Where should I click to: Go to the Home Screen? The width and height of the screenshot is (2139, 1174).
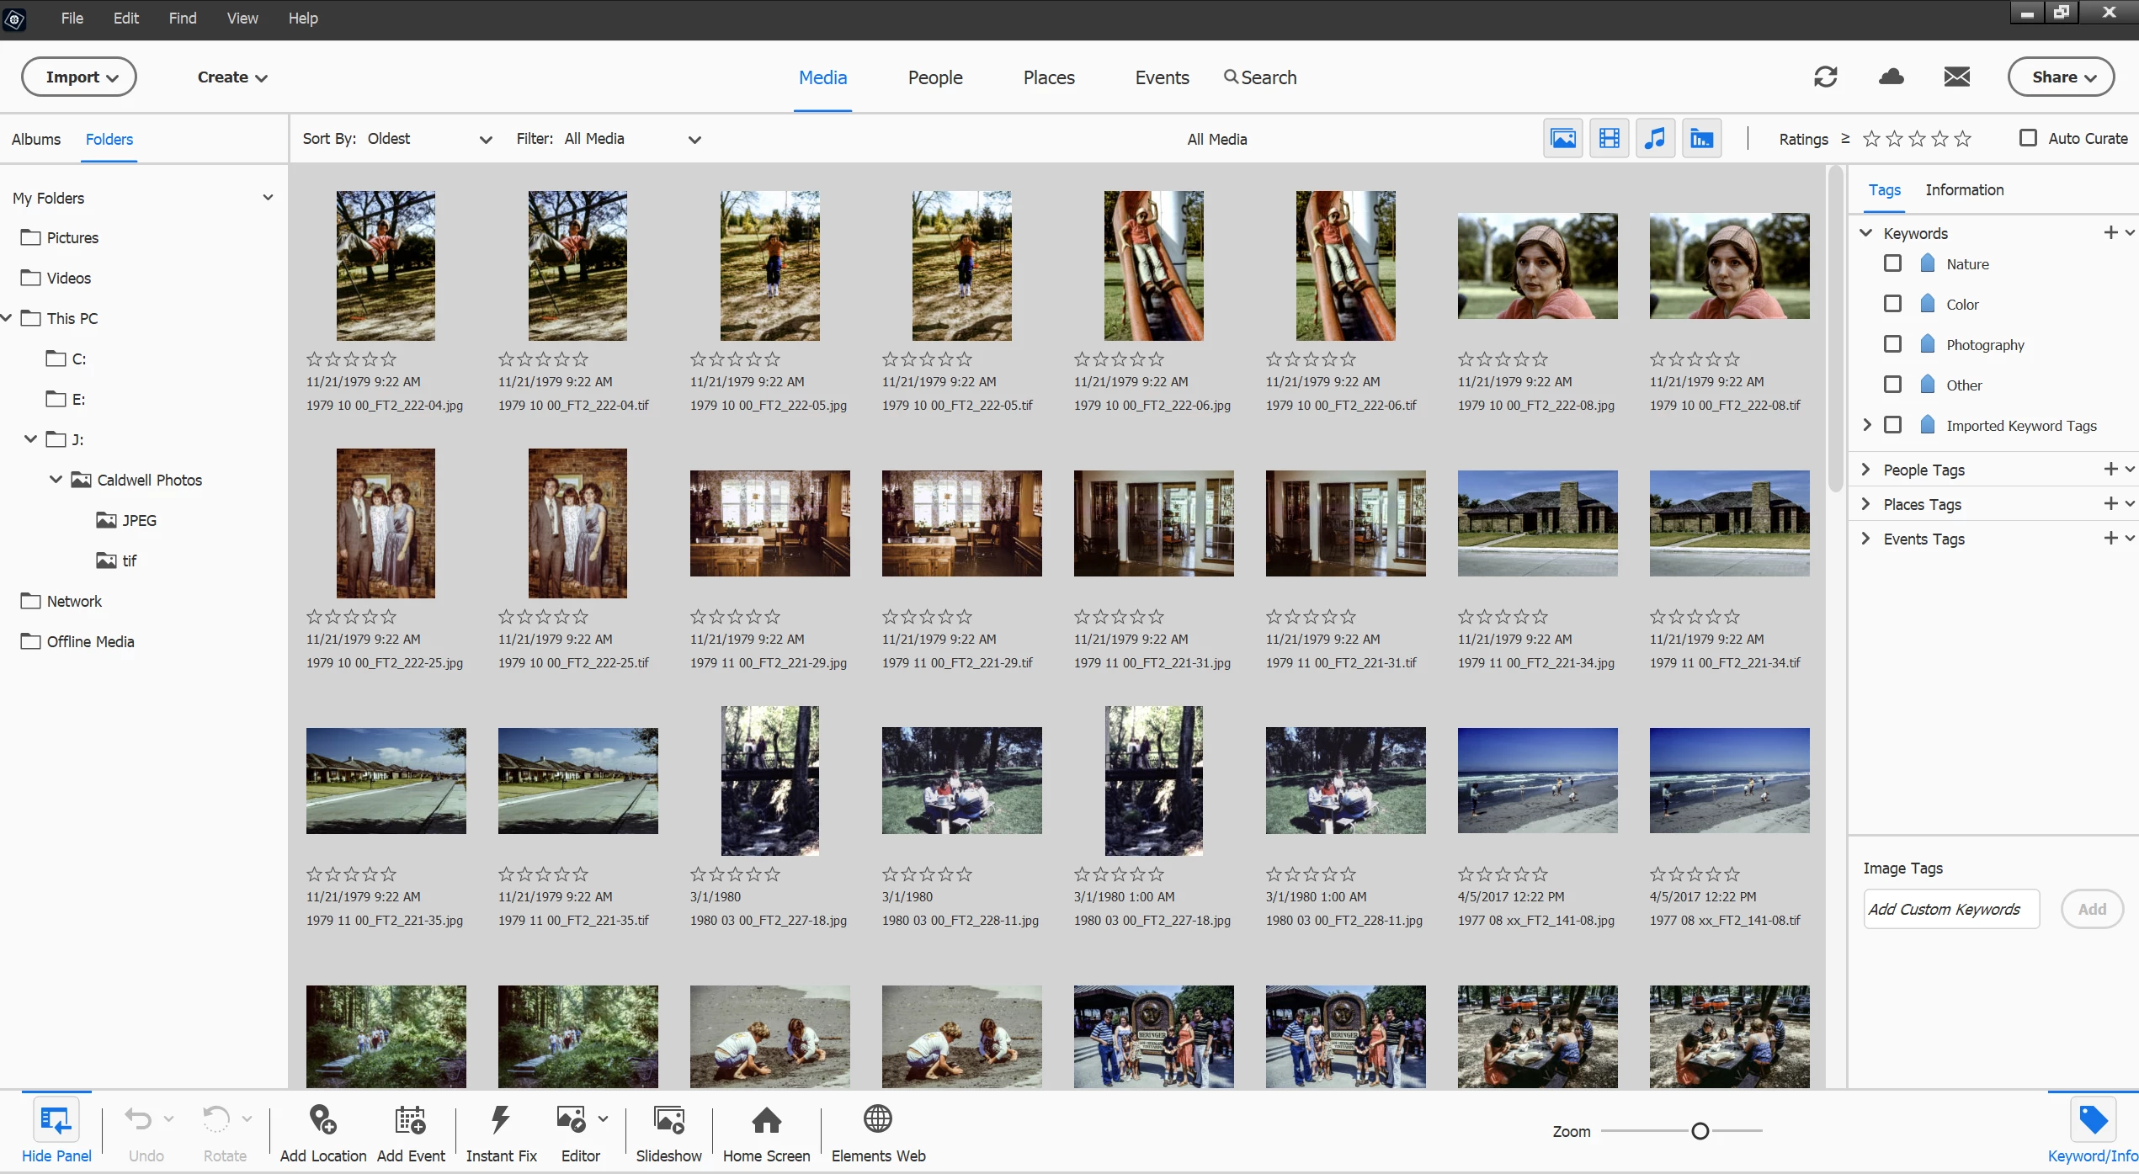(766, 1121)
